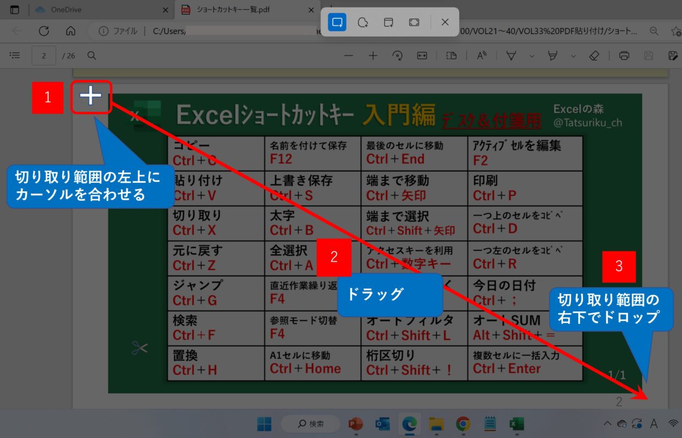Close the snipping toolbar

(445, 22)
